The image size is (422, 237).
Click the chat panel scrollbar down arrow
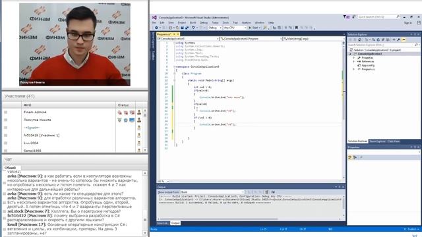tap(145, 233)
